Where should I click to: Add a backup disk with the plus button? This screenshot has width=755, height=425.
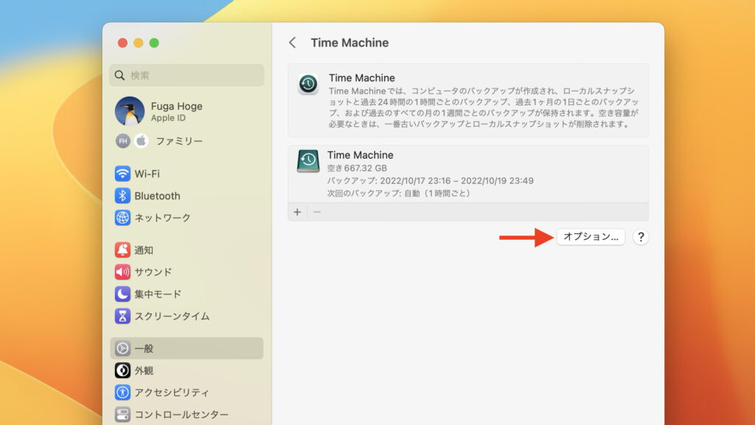tap(296, 212)
